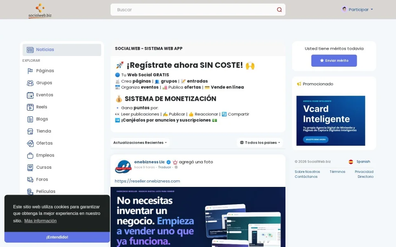Open Noticias in the sidebar

point(62,50)
